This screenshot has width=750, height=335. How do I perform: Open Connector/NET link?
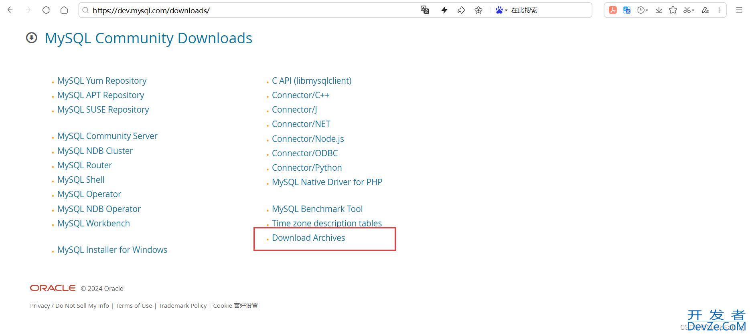pos(301,124)
